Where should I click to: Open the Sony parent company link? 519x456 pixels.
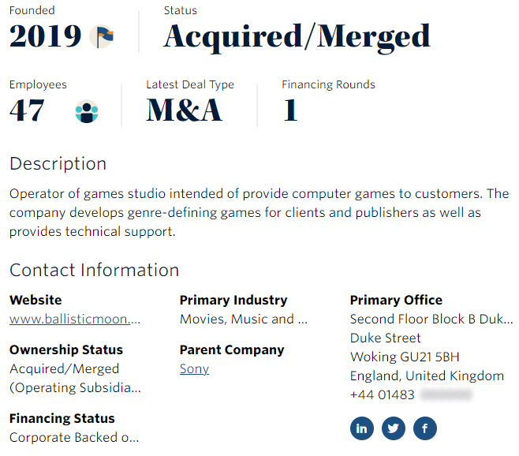click(x=194, y=368)
